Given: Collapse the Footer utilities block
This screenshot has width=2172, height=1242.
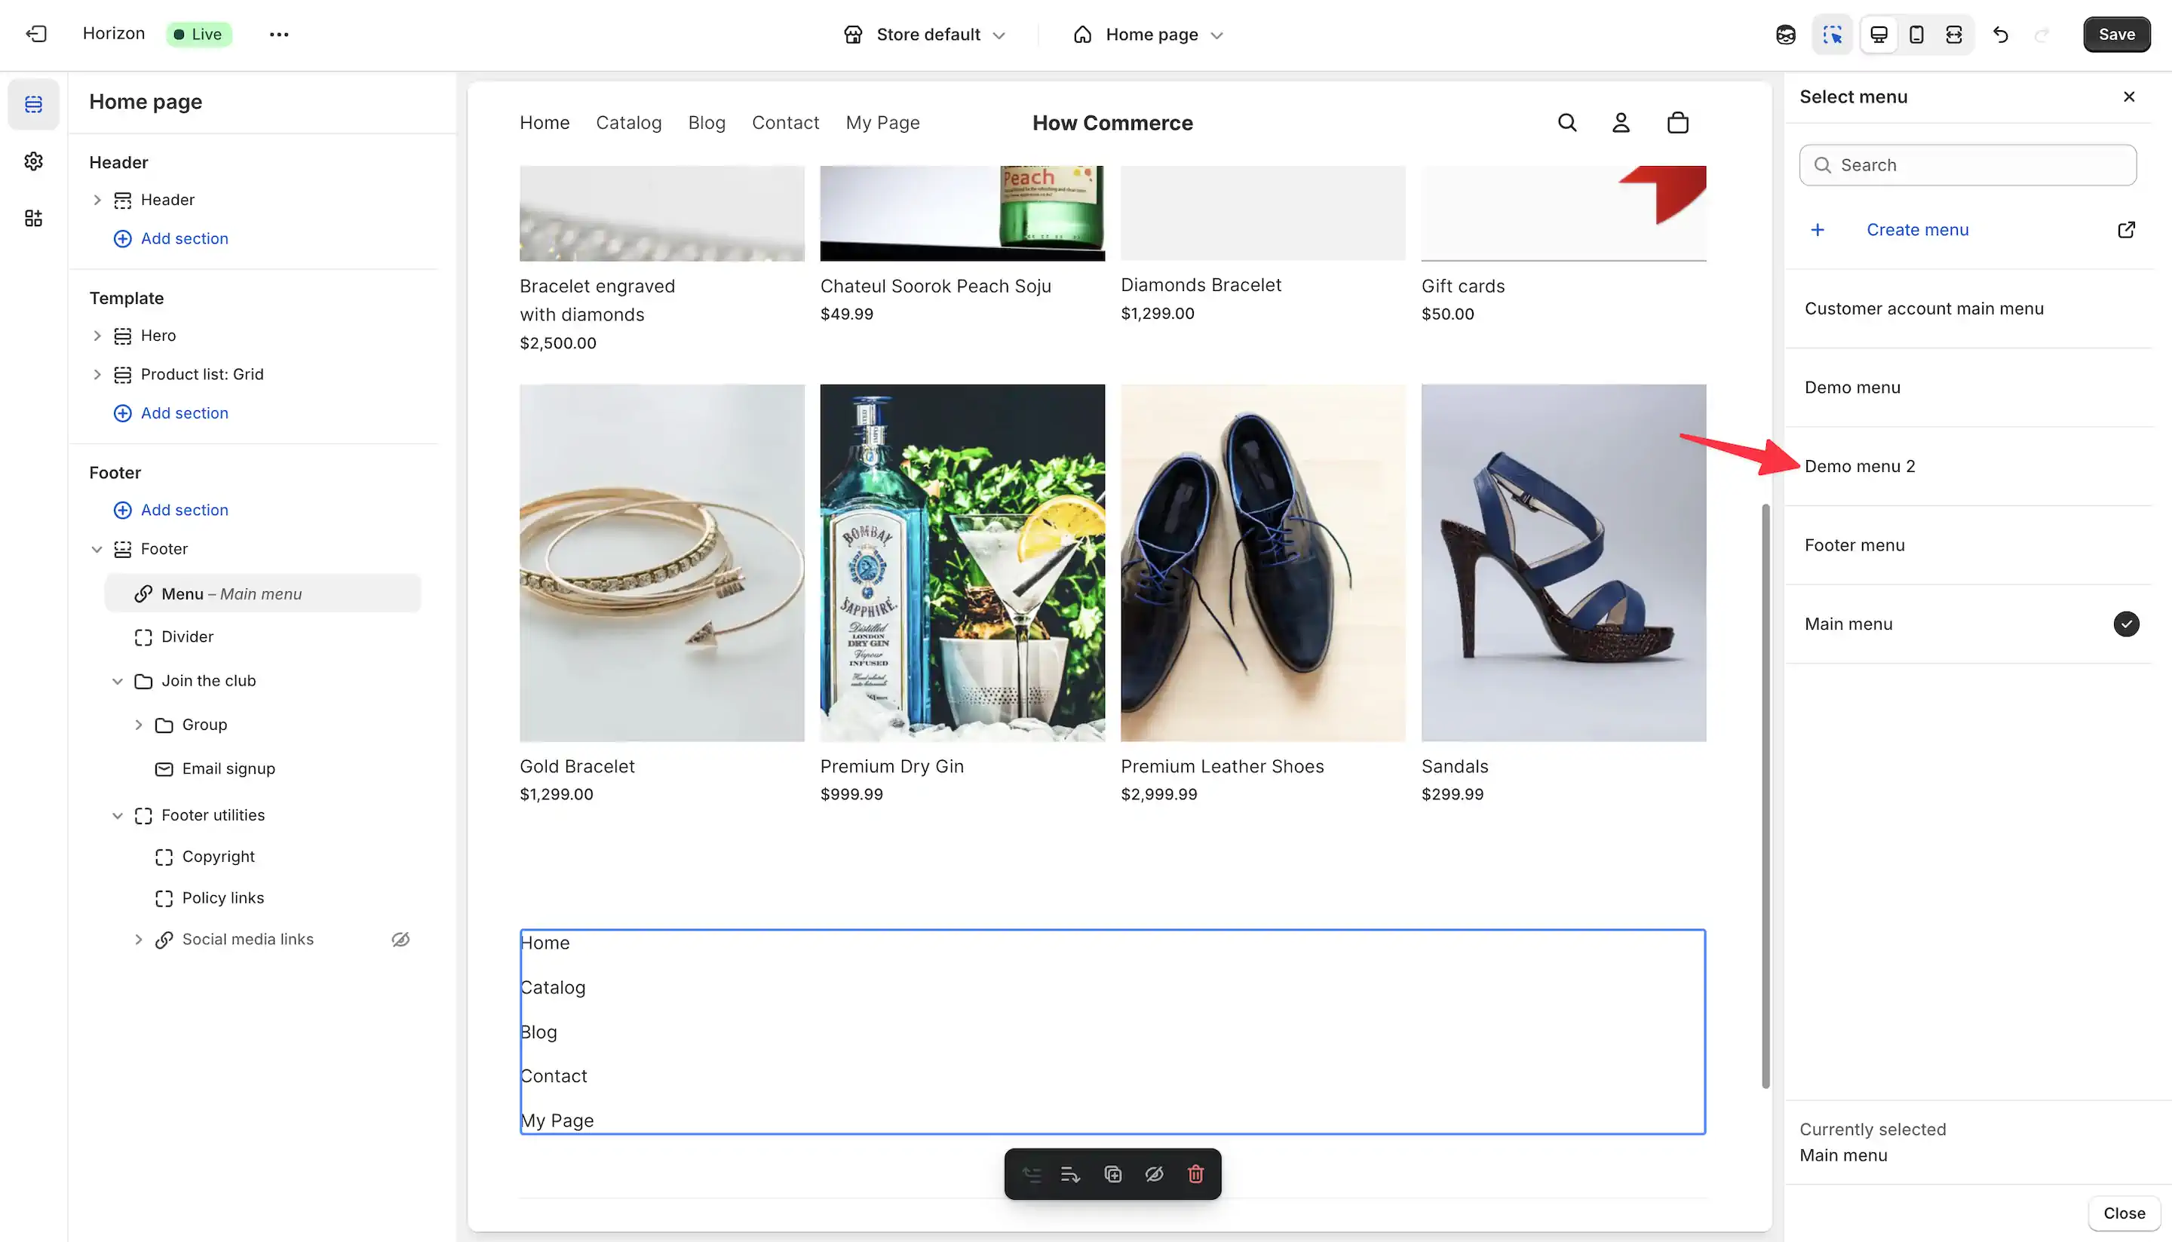Looking at the screenshot, I should (117, 815).
